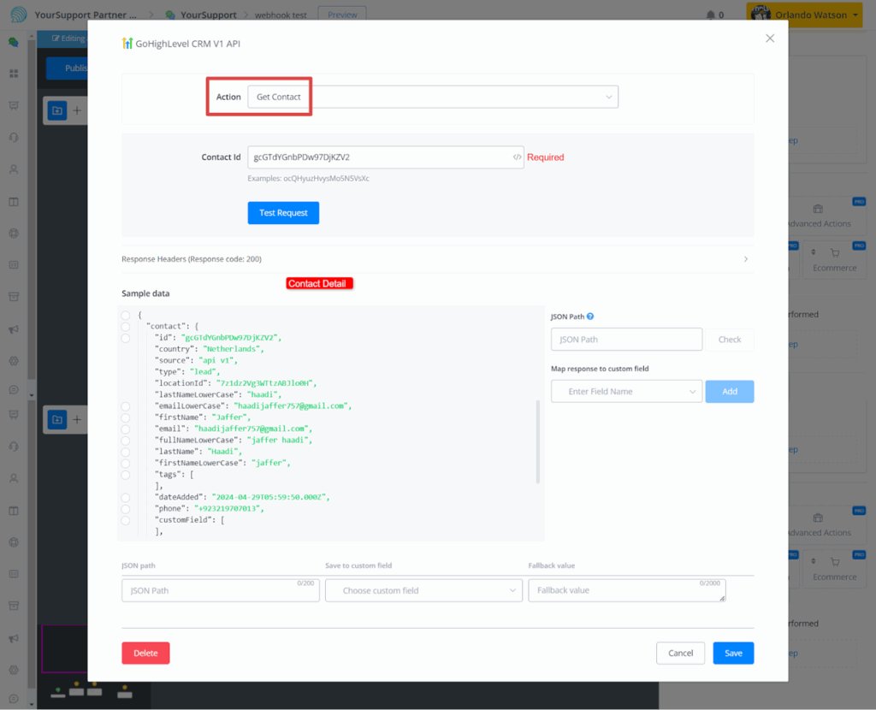The height and width of the screenshot is (710, 876).
Task: Click the chat bubbles icon at top of sidebar
Action: point(14,41)
